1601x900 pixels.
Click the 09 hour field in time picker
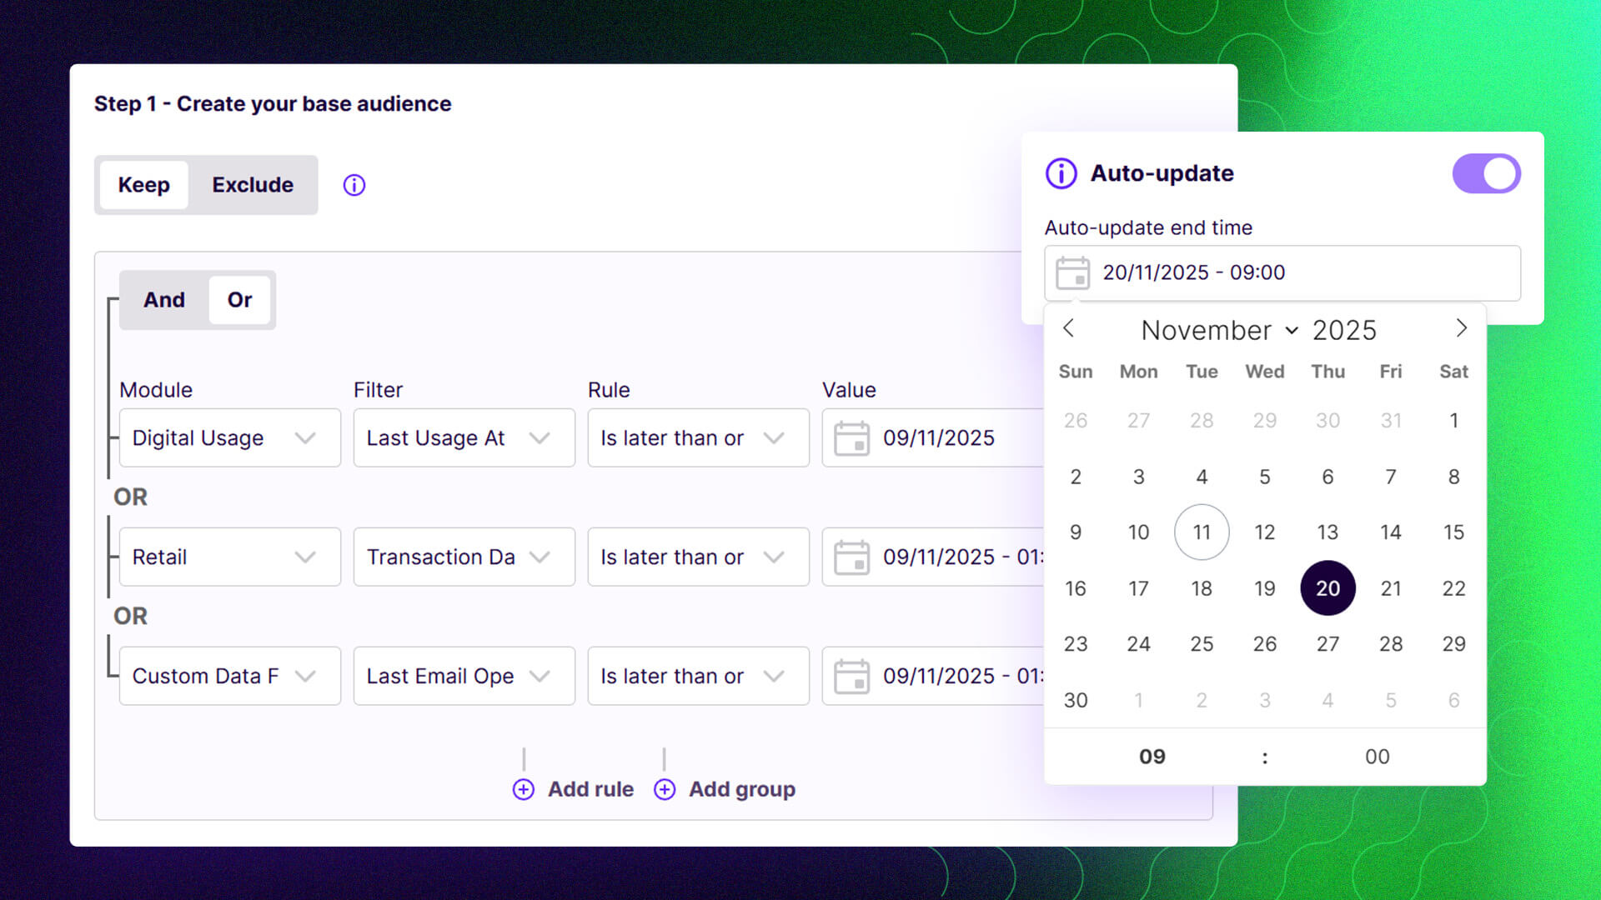click(1152, 757)
